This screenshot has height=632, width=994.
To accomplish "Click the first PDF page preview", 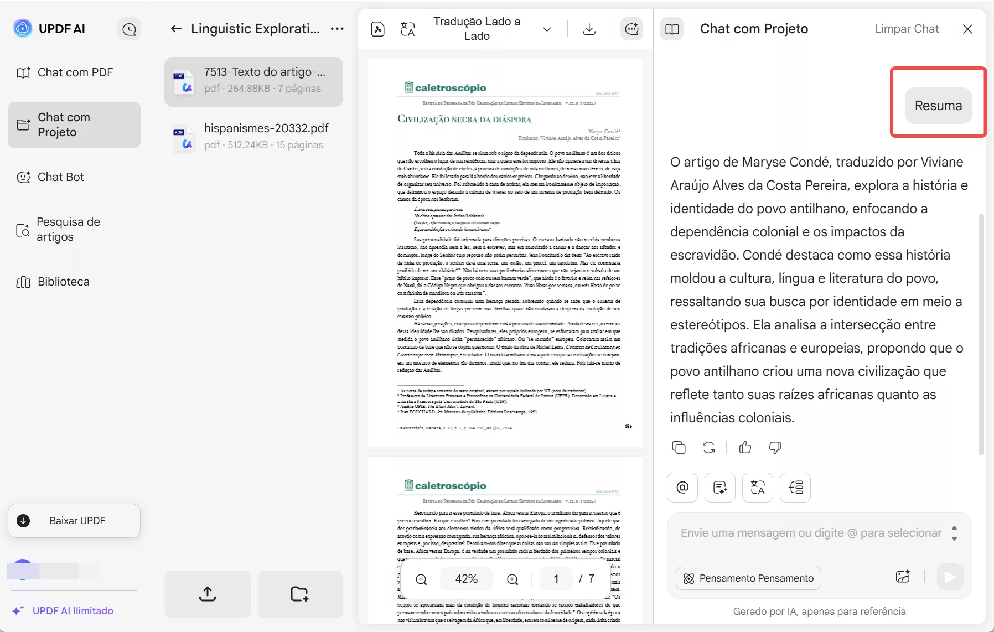I will coord(505,253).
